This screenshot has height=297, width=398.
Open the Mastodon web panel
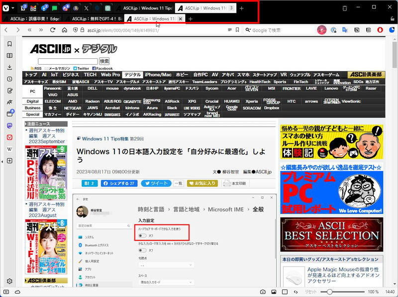click(x=9, y=126)
